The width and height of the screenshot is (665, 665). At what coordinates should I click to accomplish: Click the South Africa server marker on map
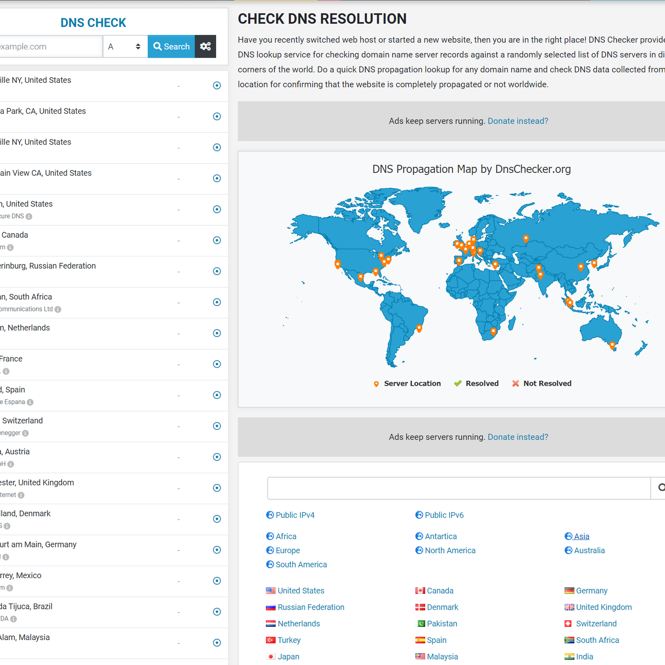point(493,331)
